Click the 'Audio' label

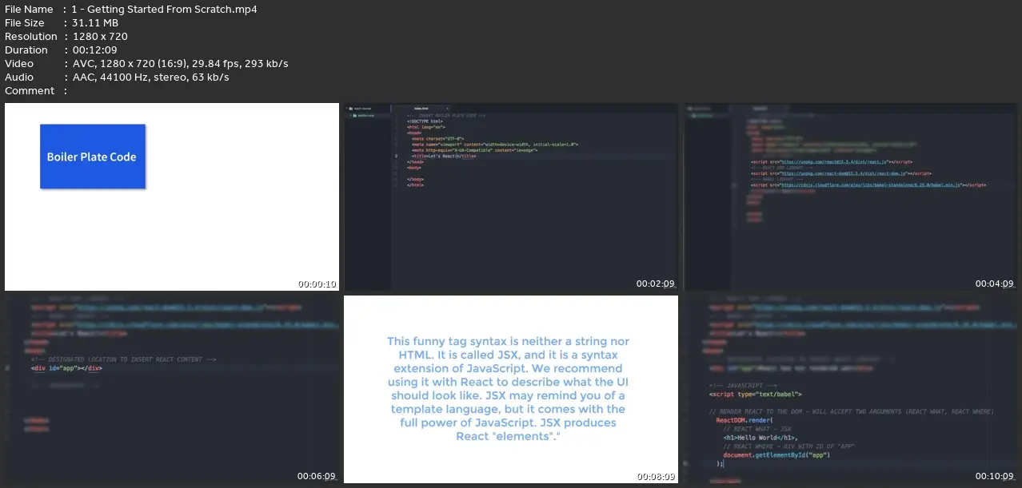click(x=19, y=77)
